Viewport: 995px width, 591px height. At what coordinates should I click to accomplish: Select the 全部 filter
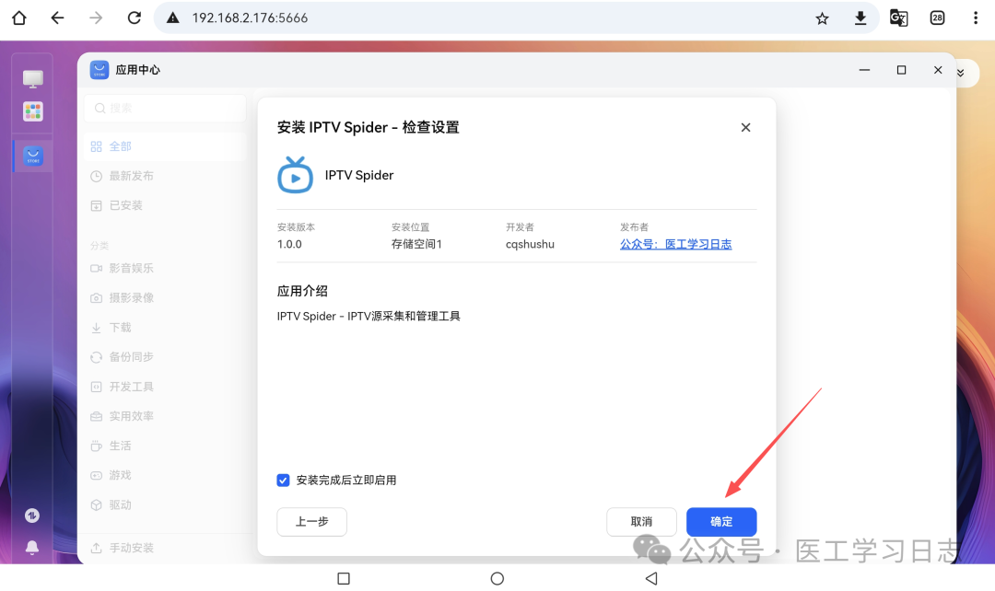click(121, 145)
